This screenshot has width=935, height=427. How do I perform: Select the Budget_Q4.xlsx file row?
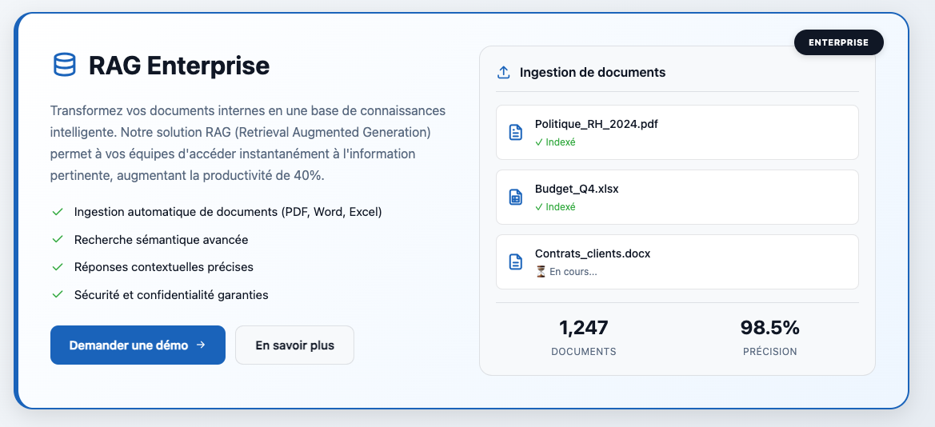coord(677,198)
